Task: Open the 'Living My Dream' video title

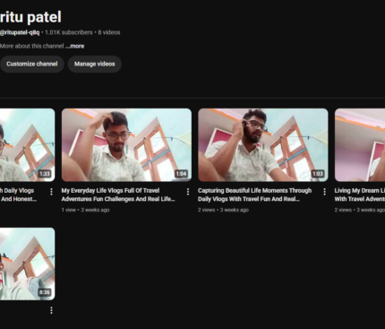Action: pos(360,195)
